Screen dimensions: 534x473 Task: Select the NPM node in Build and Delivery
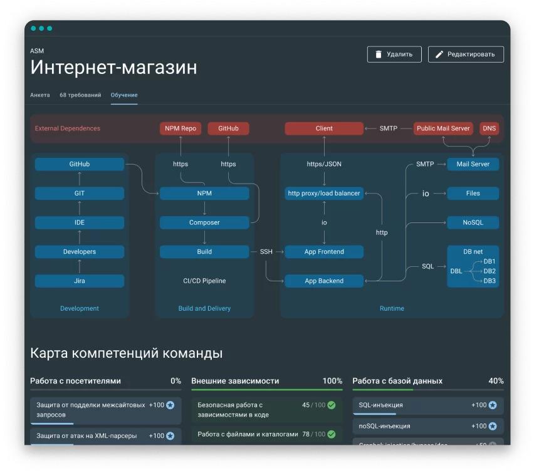[204, 193]
